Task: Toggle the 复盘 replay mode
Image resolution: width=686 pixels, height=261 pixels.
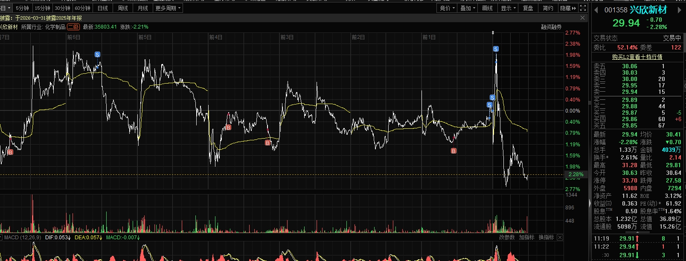Action: coord(528,8)
